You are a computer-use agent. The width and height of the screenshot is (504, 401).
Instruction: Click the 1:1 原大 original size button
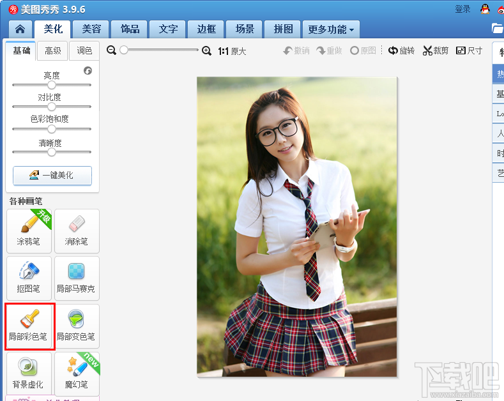coord(232,51)
